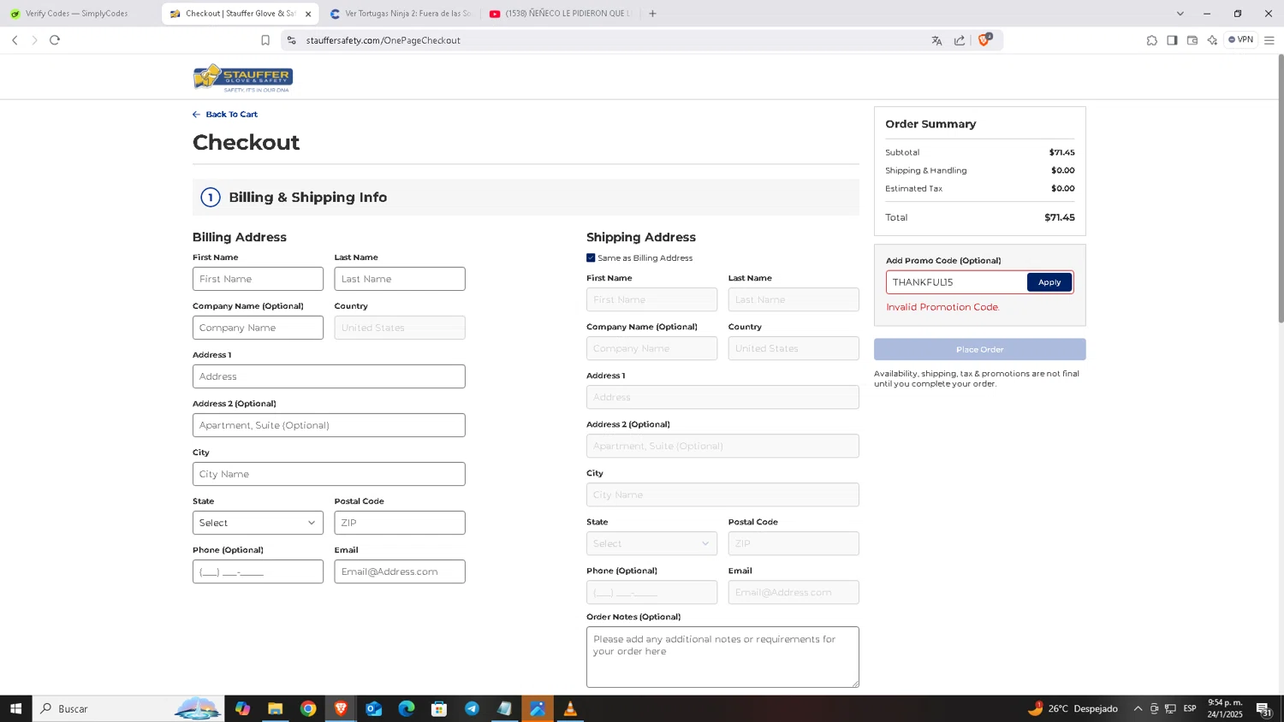This screenshot has height=722, width=1284.
Task: Open the Brave Shields lion icon
Action: [984, 39]
